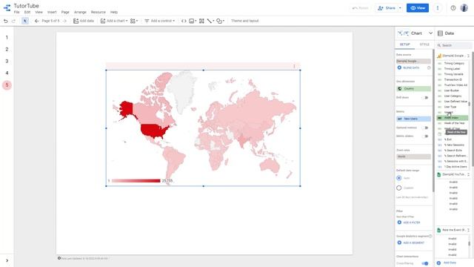Click the URL embed icon

coord(184,21)
